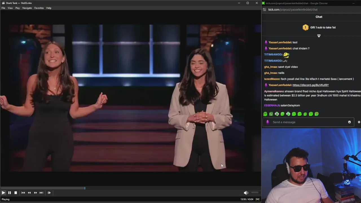Click the Play button in media player
This screenshot has width=361, height=203.
coord(3,193)
